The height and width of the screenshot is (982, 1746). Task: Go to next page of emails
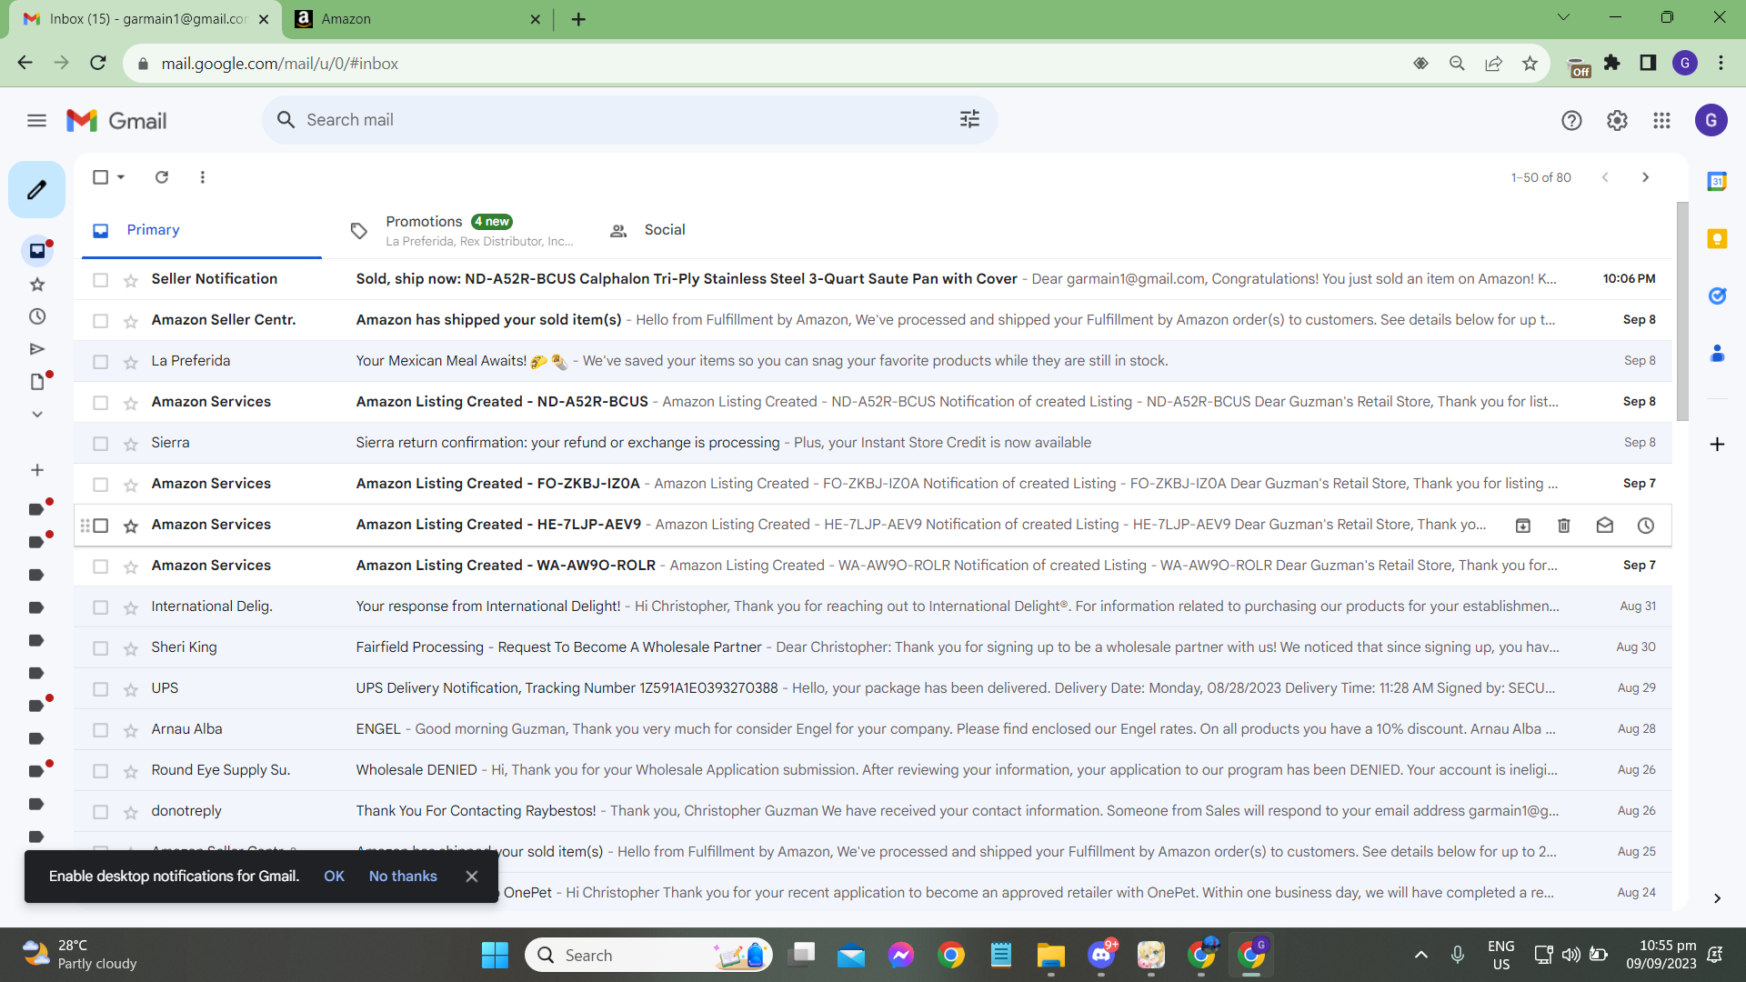click(1645, 177)
